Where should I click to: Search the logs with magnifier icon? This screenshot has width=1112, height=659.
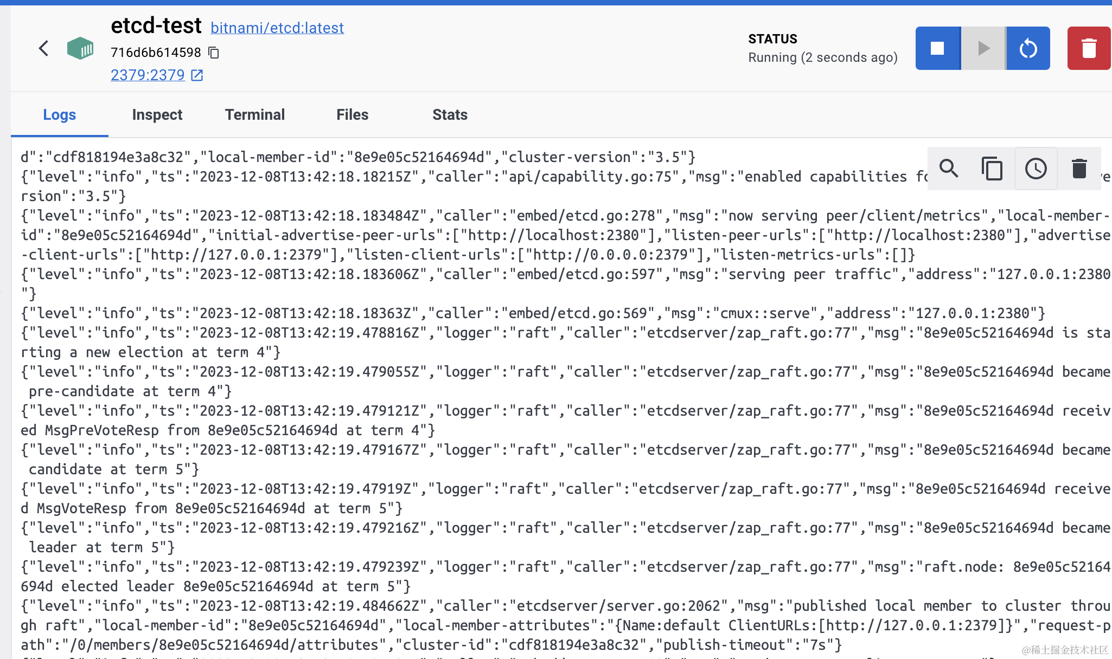tap(949, 169)
